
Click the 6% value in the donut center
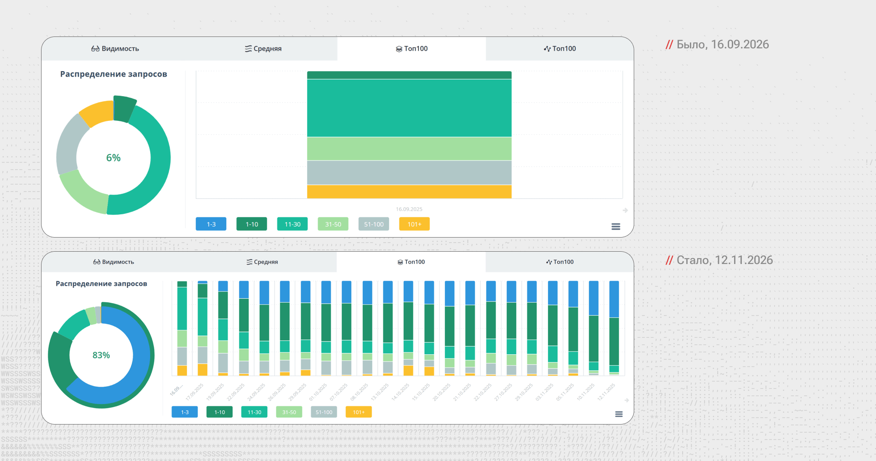point(113,158)
